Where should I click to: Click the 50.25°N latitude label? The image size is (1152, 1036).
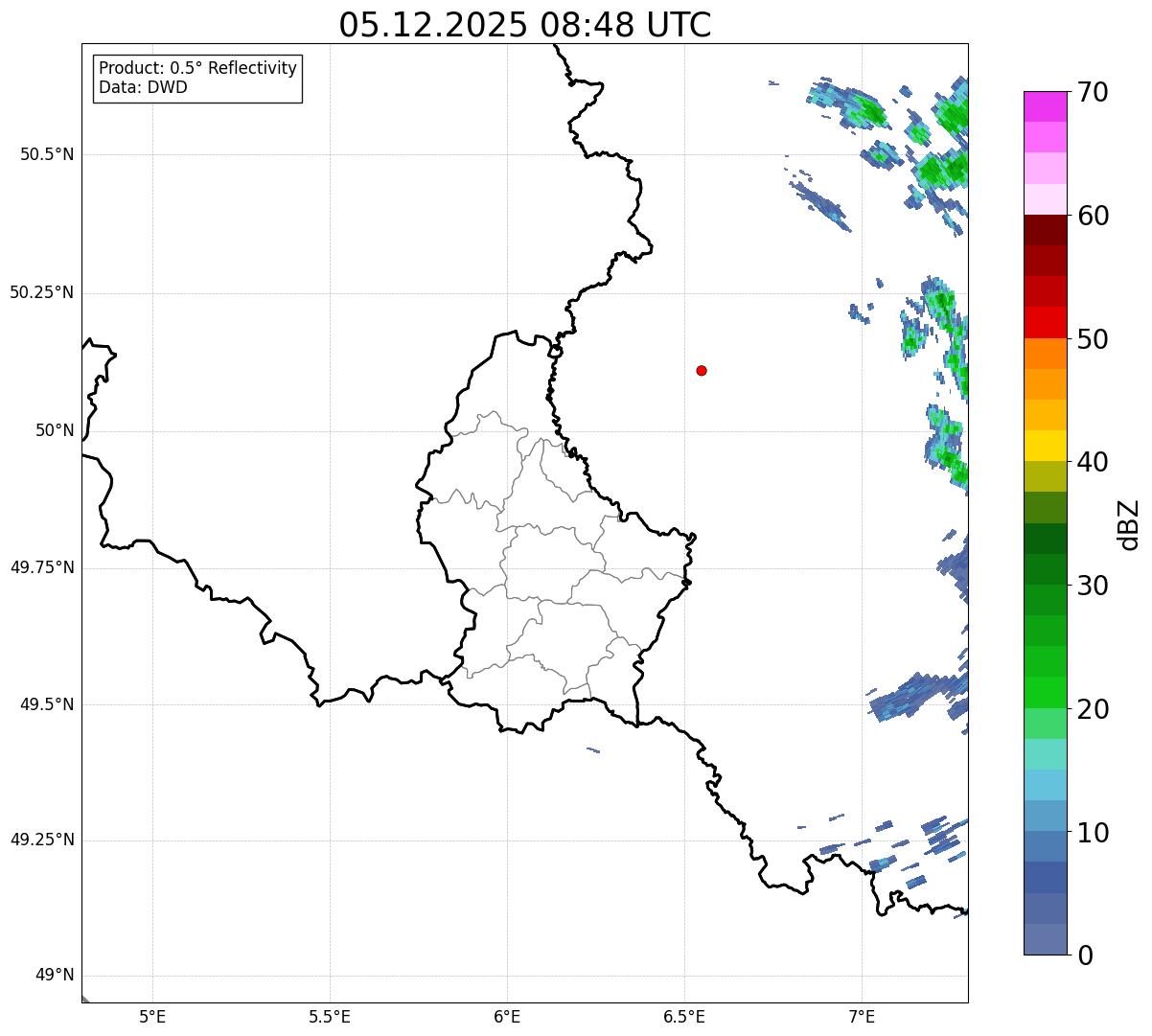tap(42, 293)
